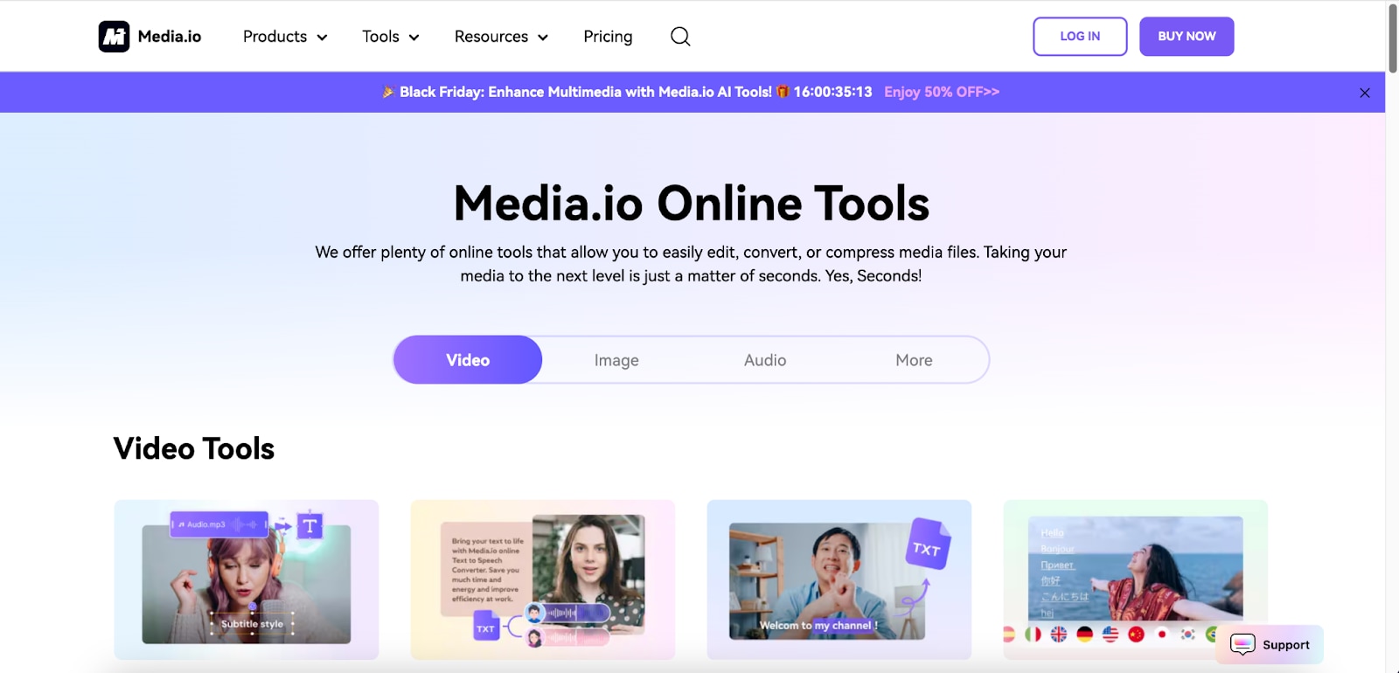Viewport: 1399px width, 673px height.
Task: Open the video translation flags thumbnail
Action: click(x=1136, y=579)
